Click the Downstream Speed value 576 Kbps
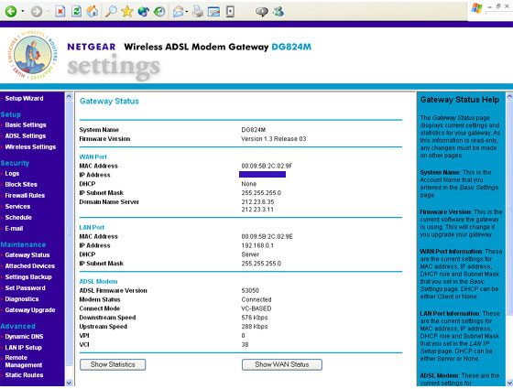Screen dimensions: 513x389 coord(255,318)
